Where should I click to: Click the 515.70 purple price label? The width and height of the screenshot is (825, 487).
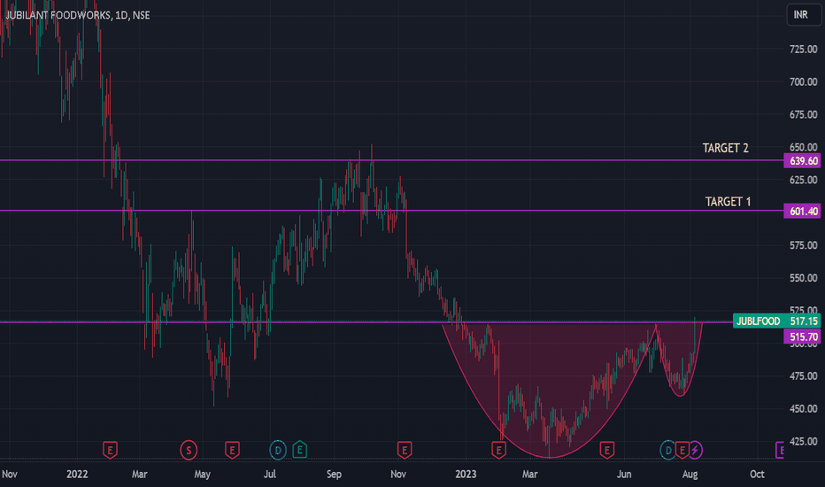(802, 337)
